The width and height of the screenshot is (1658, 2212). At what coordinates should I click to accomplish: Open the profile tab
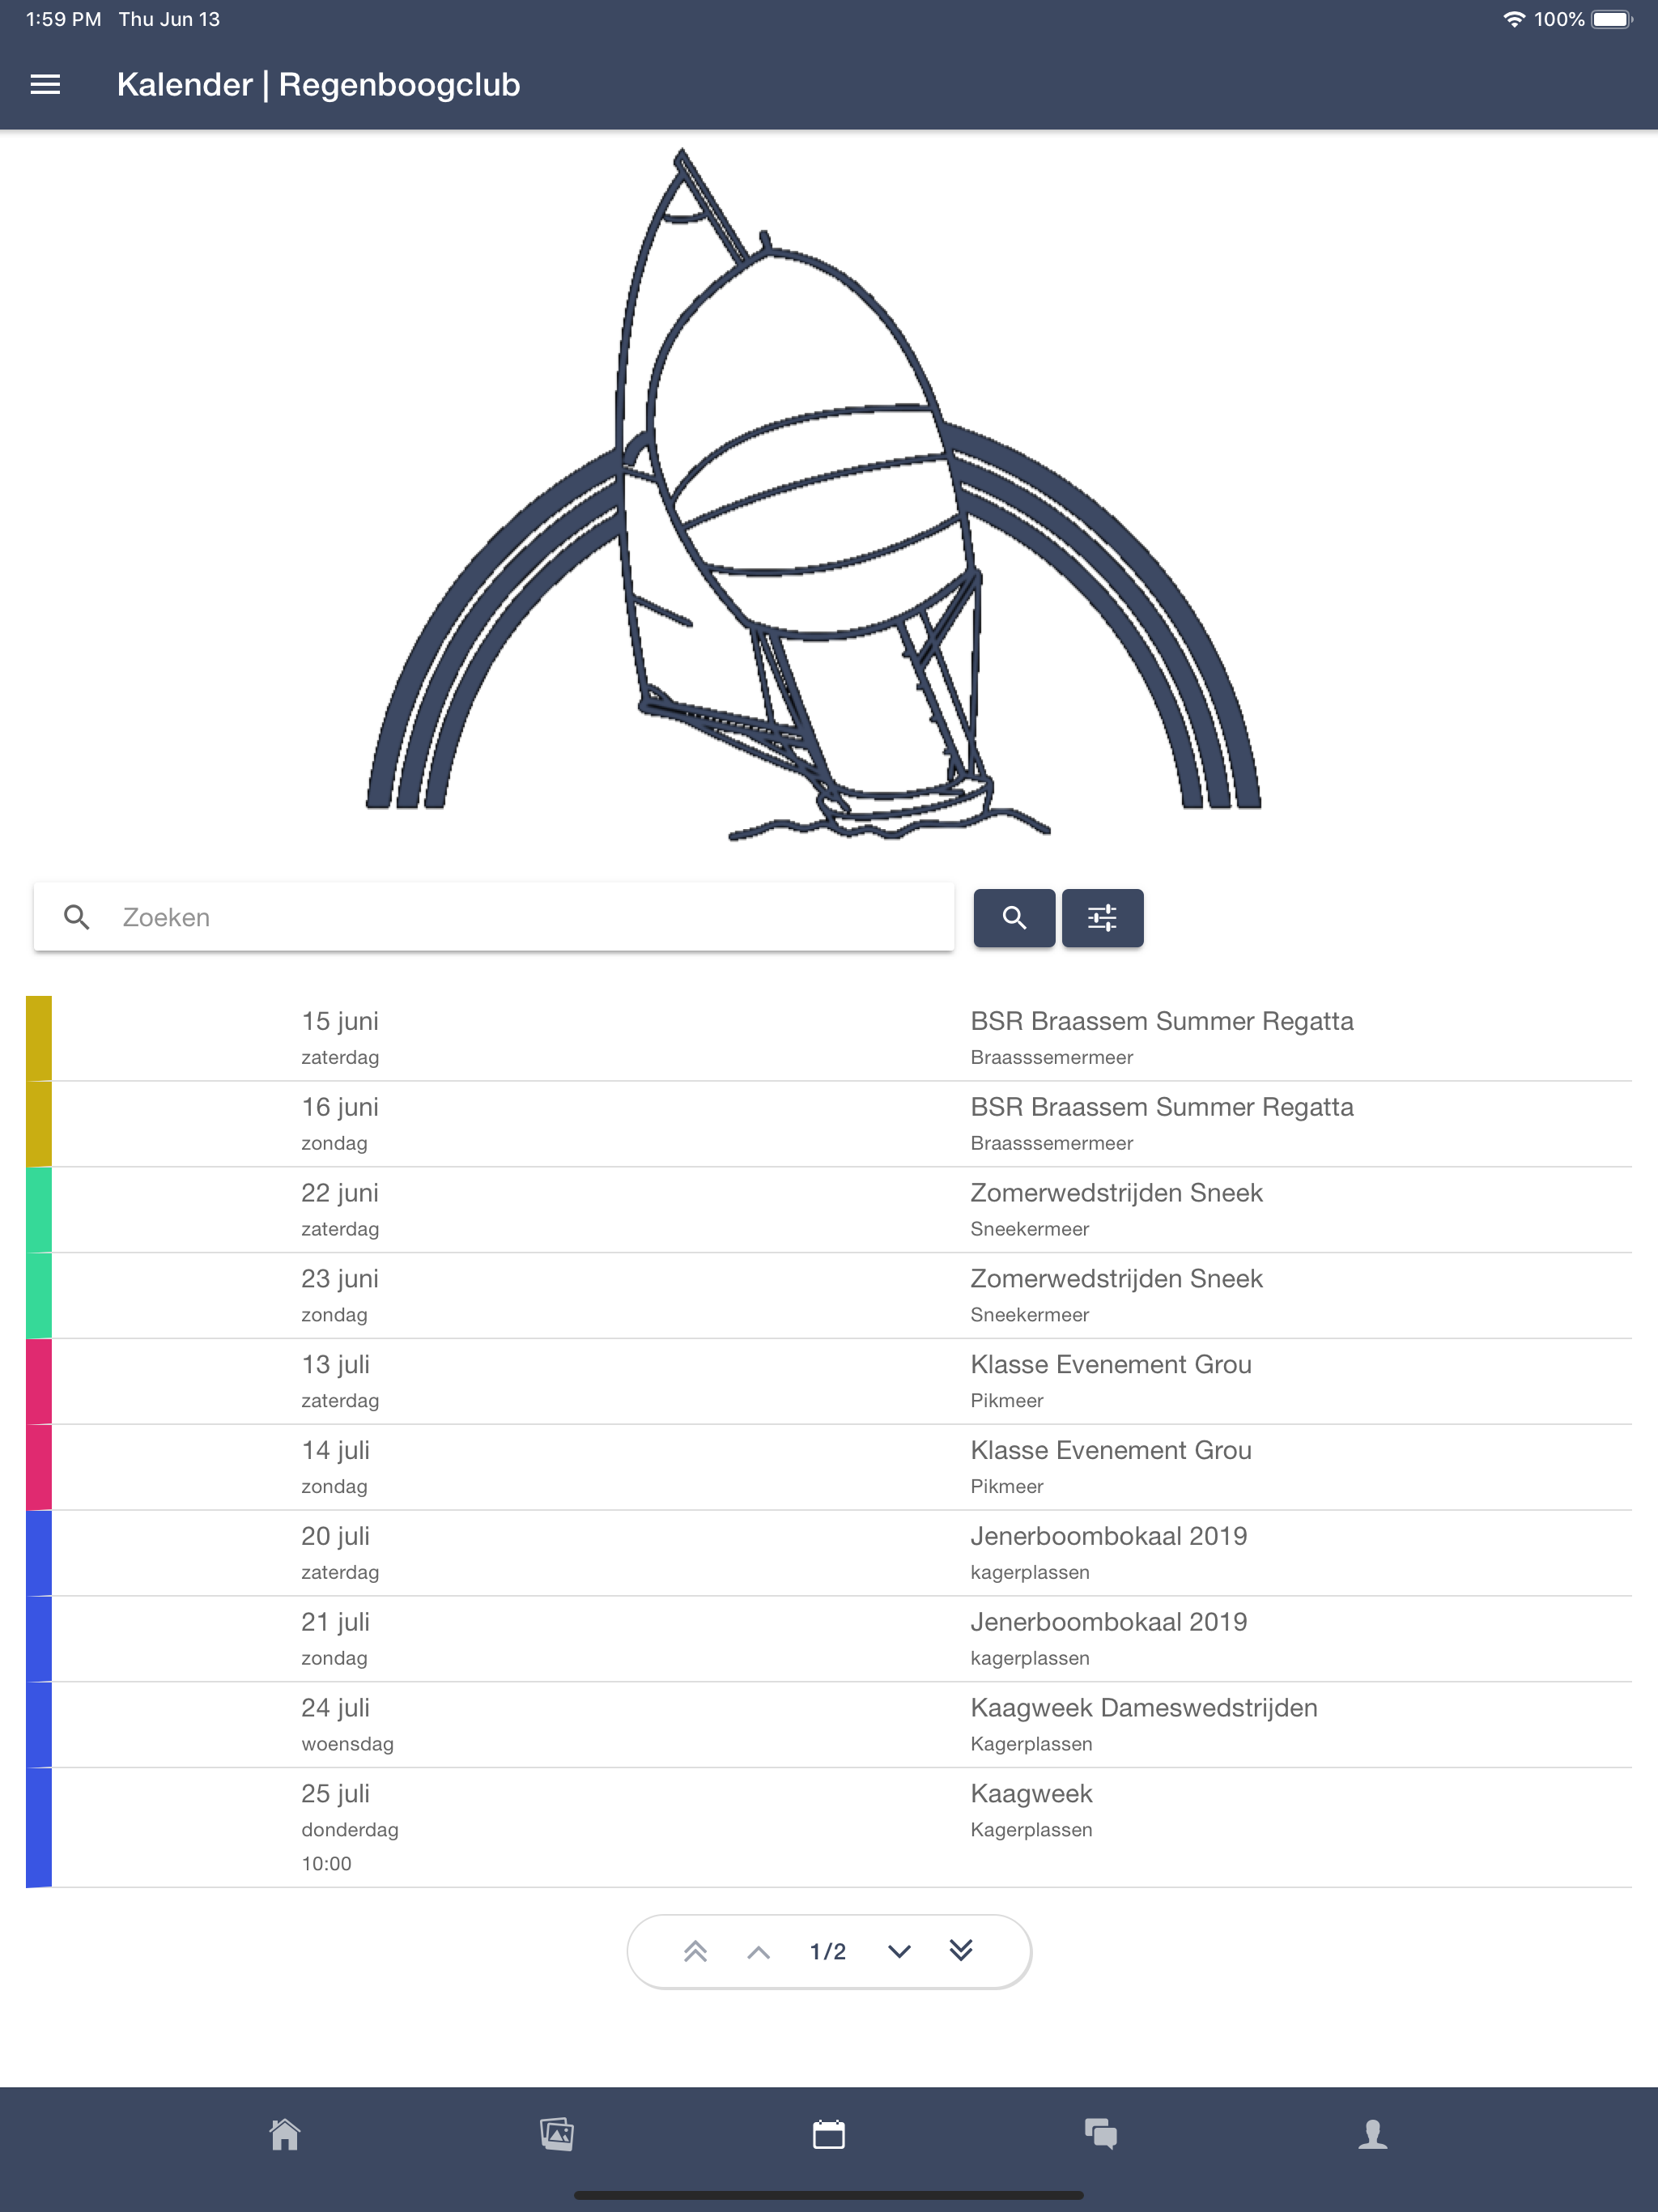click(1373, 2134)
